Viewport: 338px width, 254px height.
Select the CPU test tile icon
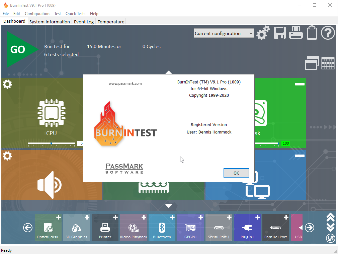point(51,113)
